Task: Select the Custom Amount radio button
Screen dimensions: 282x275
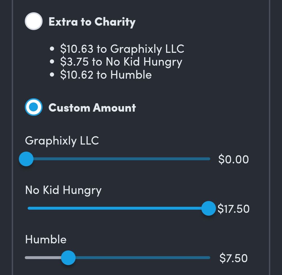Action: [x=34, y=107]
